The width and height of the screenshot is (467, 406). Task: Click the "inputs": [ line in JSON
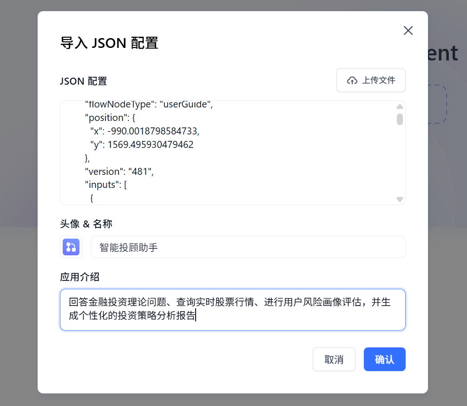[x=106, y=185]
